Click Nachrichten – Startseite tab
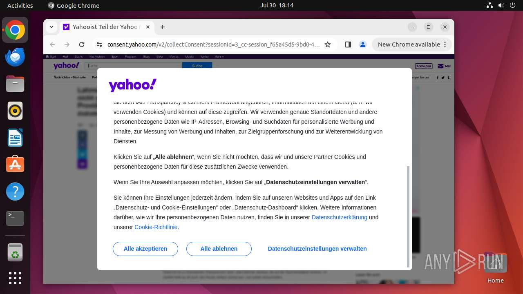523x294 pixels. pyautogui.click(x=70, y=77)
